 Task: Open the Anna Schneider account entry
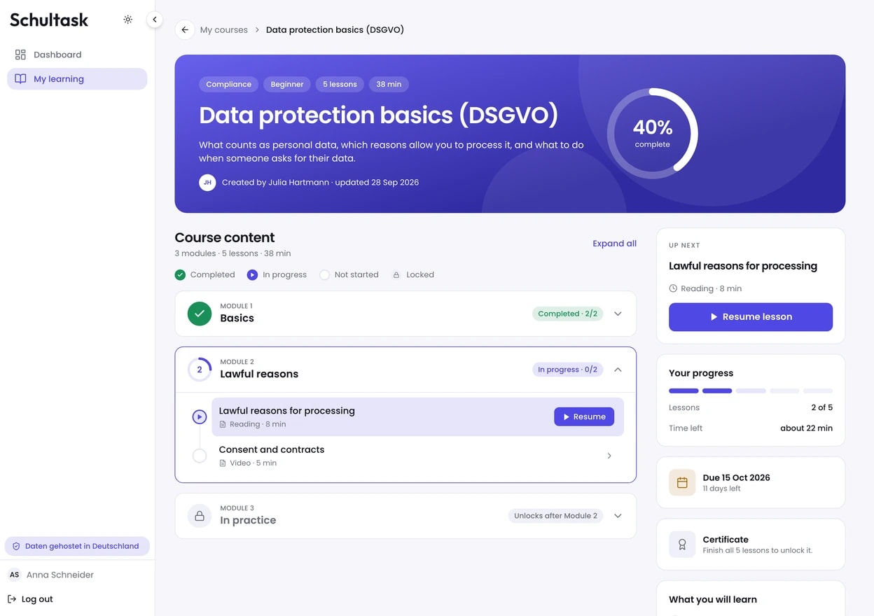click(50, 575)
